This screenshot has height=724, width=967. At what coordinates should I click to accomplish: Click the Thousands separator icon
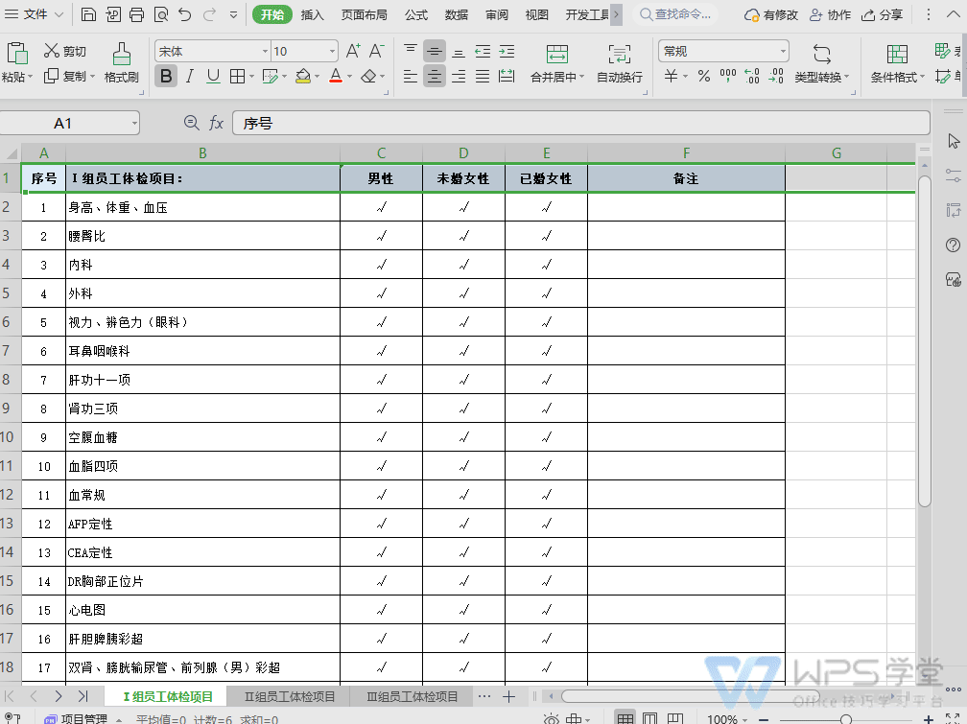point(728,76)
